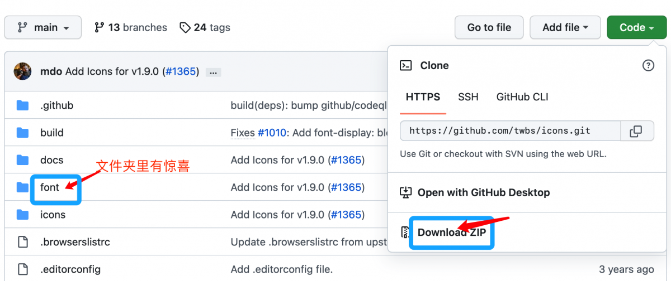Open the main branch dropdown

[43, 27]
